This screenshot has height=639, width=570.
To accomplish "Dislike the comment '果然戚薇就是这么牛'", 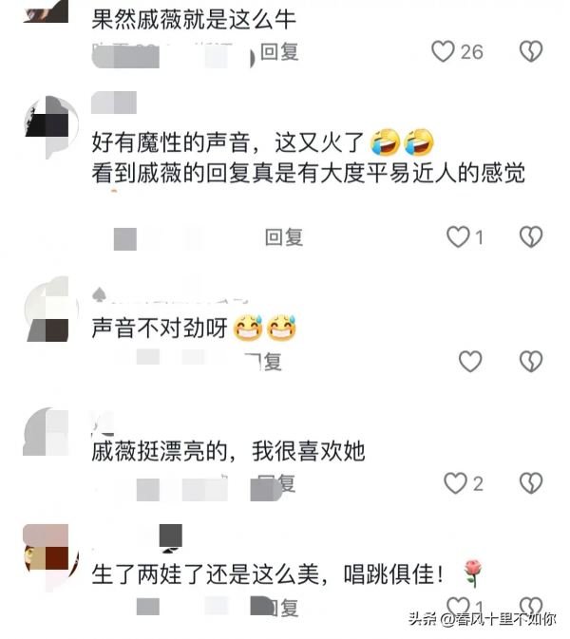I will tap(531, 51).
